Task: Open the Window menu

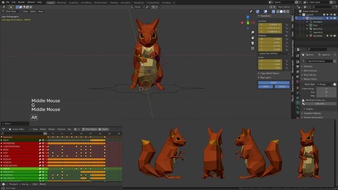Action: [x=31, y=2]
